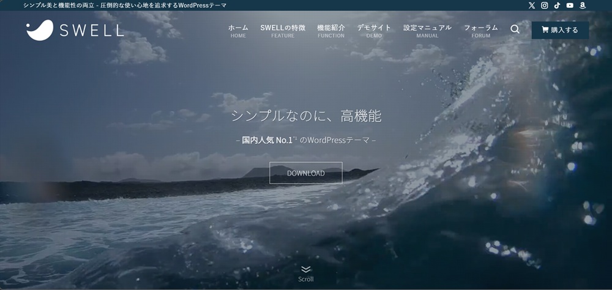
Task: Click the シンプルなのに、高機能 headline
Action: click(306, 116)
